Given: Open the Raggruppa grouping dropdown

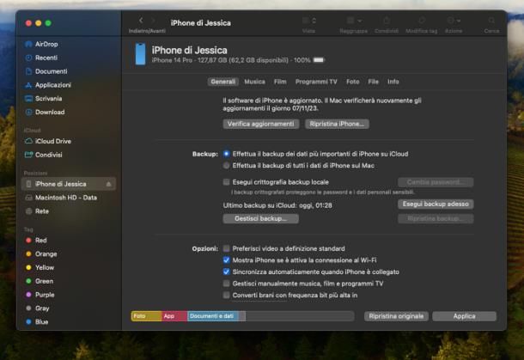Looking at the screenshot, I should (354, 21).
